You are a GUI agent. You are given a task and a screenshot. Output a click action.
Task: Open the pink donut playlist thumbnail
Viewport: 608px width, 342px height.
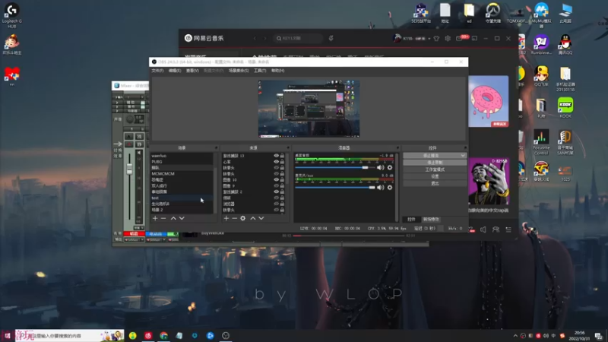(x=488, y=101)
